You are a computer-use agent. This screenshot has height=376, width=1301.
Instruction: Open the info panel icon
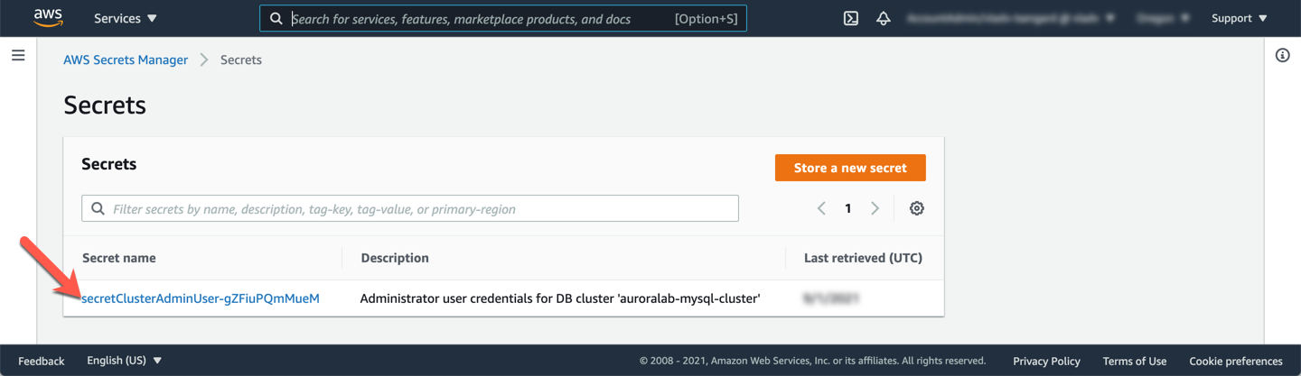click(x=1282, y=56)
